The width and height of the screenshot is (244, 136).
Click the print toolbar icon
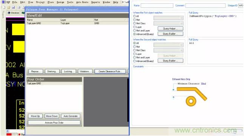(19, 7)
